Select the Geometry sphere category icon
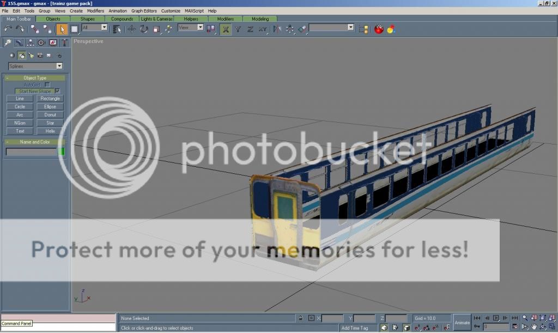Screen dimensions: 558x333 coord(12,55)
